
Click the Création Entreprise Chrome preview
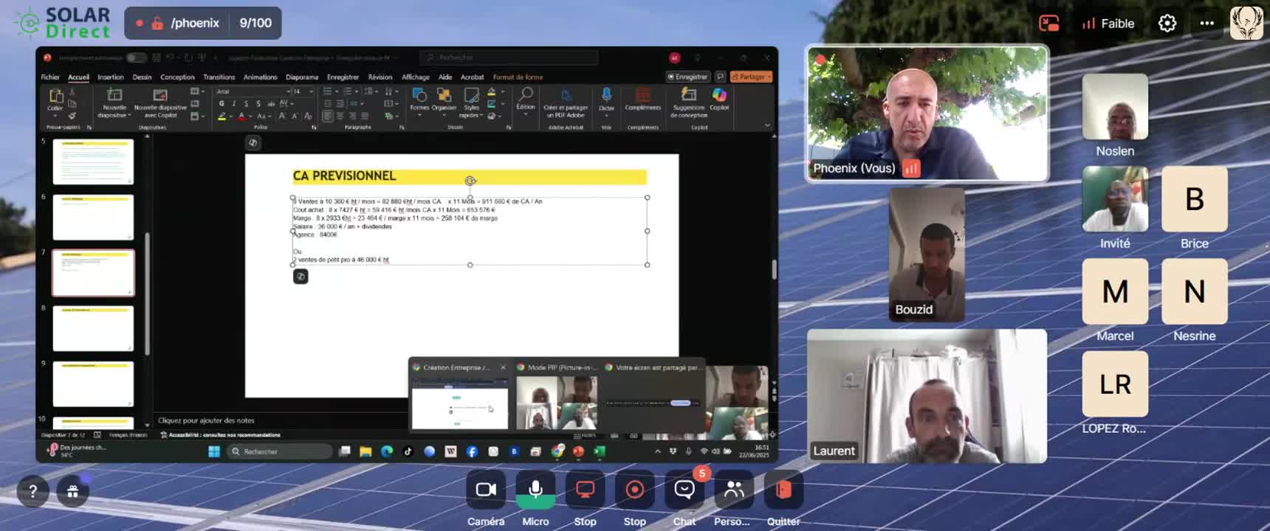coord(460,396)
